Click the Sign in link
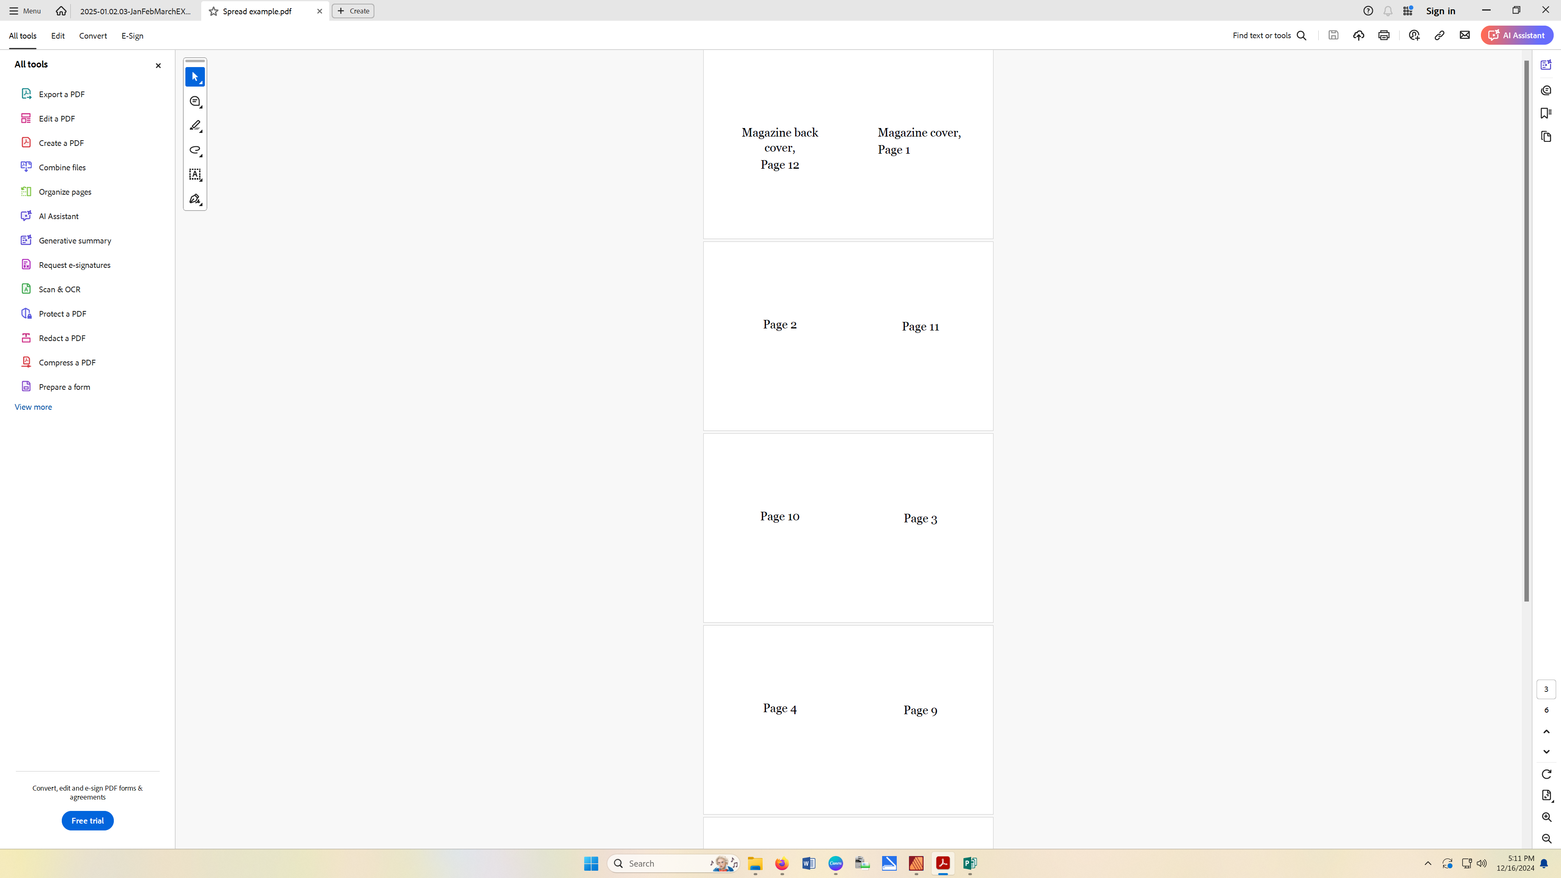 pyautogui.click(x=1440, y=11)
